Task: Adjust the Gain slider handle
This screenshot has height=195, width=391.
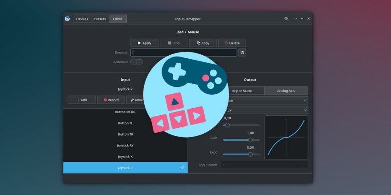Action: (x=250, y=140)
